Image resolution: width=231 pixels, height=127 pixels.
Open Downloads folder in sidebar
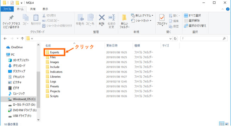point(17,66)
